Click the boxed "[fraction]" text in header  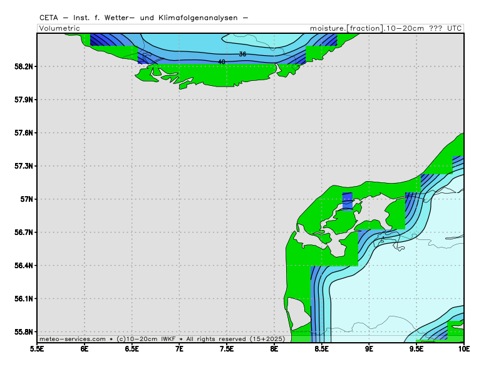tap(365, 28)
